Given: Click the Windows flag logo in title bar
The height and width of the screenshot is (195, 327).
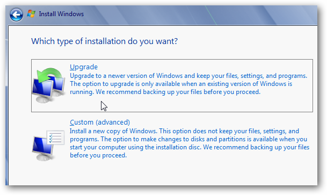Looking at the screenshot, I should [x=31, y=14].
